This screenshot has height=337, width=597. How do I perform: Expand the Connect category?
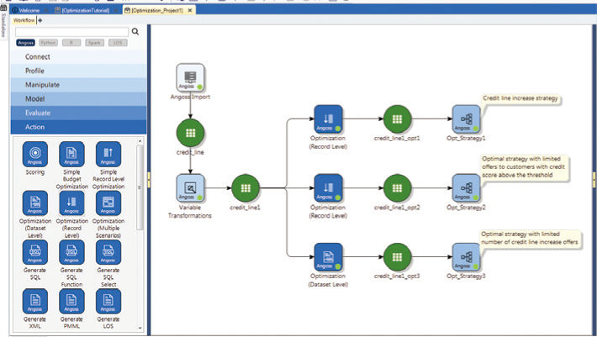[x=78, y=56]
